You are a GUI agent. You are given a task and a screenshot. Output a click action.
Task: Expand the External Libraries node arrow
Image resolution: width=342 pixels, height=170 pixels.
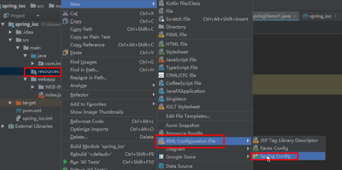pos(3,126)
